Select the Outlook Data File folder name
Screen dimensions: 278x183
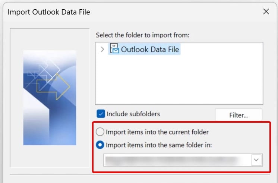(x=150, y=49)
